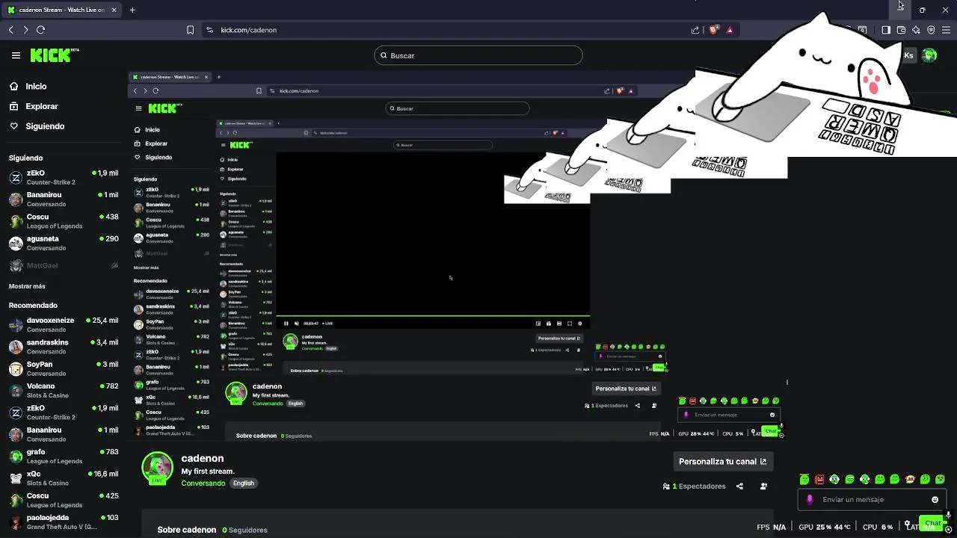Screen dimensions: 957x538
Task: Click the moderator user icon next to share
Action: point(763,486)
